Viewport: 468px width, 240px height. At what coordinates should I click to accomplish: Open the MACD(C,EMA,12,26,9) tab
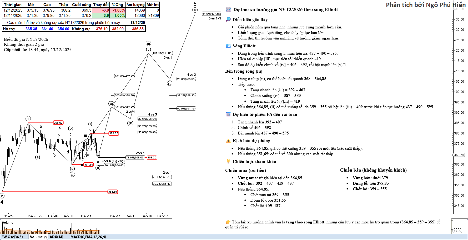88,237
